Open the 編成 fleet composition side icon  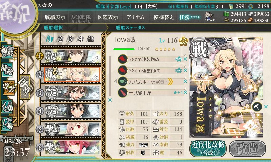point(7,52)
